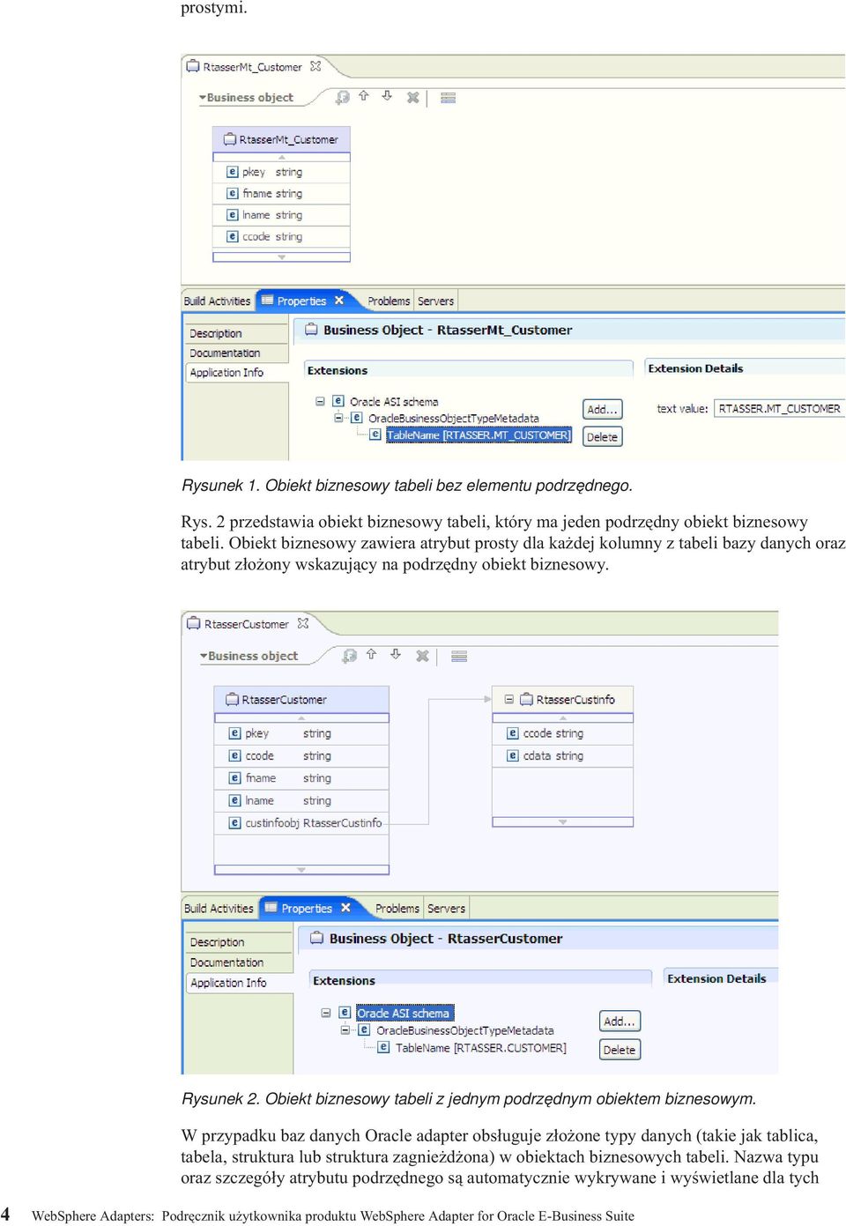Screen dimensions: 846x1226
Task: Collapse Business object section in RtasserMt_Customer editor
Action: point(203,98)
